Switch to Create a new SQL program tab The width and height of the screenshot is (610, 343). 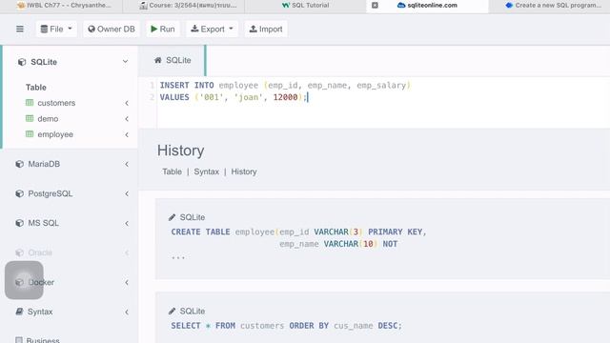pyautogui.click(x=553, y=6)
